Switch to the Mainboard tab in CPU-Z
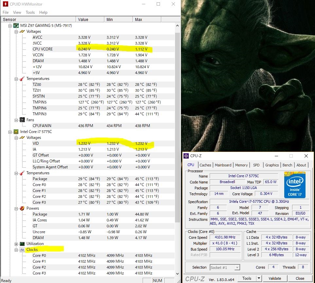 point(223,165)
